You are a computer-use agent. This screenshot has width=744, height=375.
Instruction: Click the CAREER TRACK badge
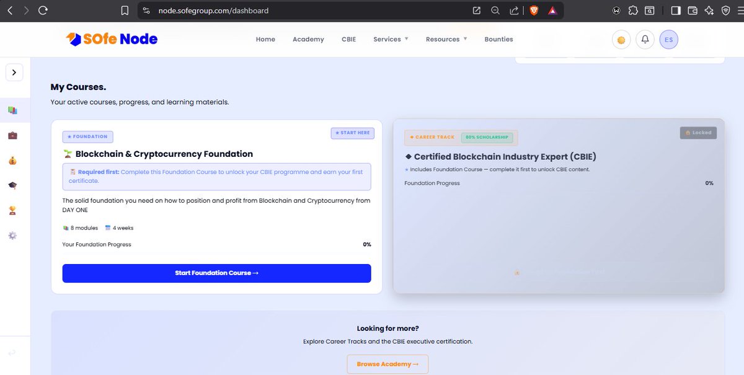432,137
